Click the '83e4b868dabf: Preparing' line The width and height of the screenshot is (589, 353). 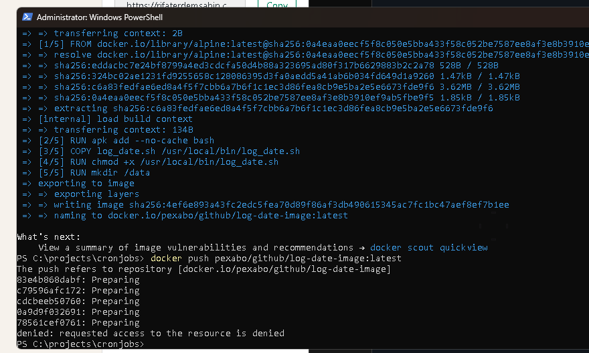[x=78, y=280]
